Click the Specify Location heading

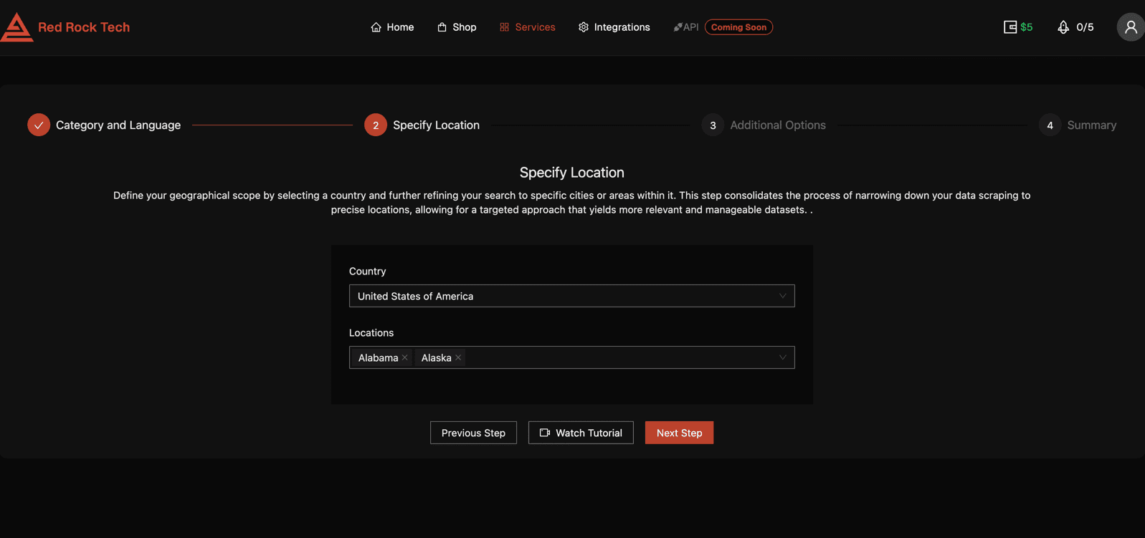pyautogui.click(x=571, y=173)
